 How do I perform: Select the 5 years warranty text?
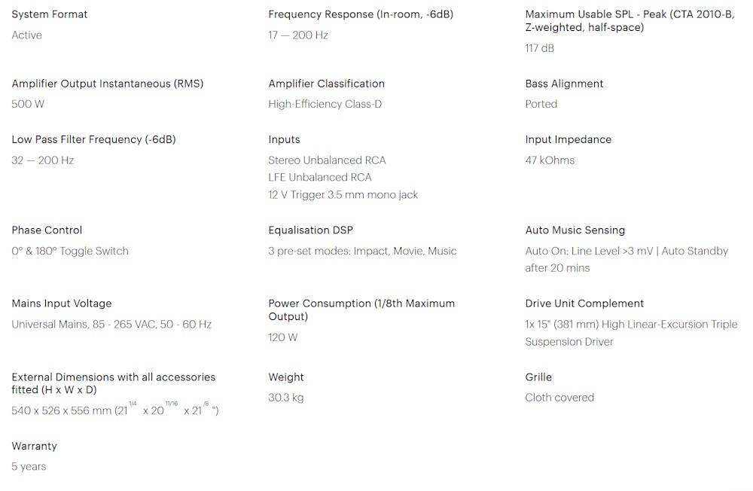click(29, 466)
